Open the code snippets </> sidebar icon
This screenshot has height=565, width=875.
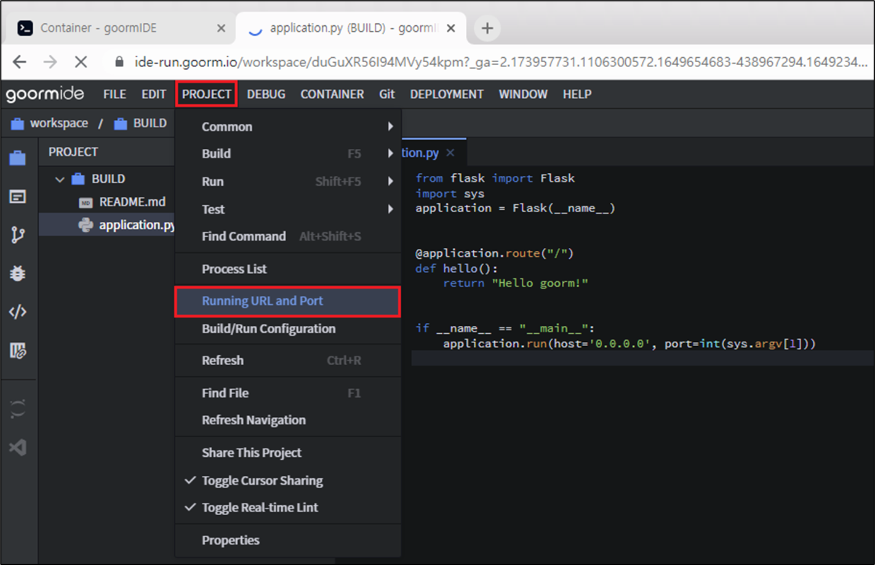click(18, 312)
